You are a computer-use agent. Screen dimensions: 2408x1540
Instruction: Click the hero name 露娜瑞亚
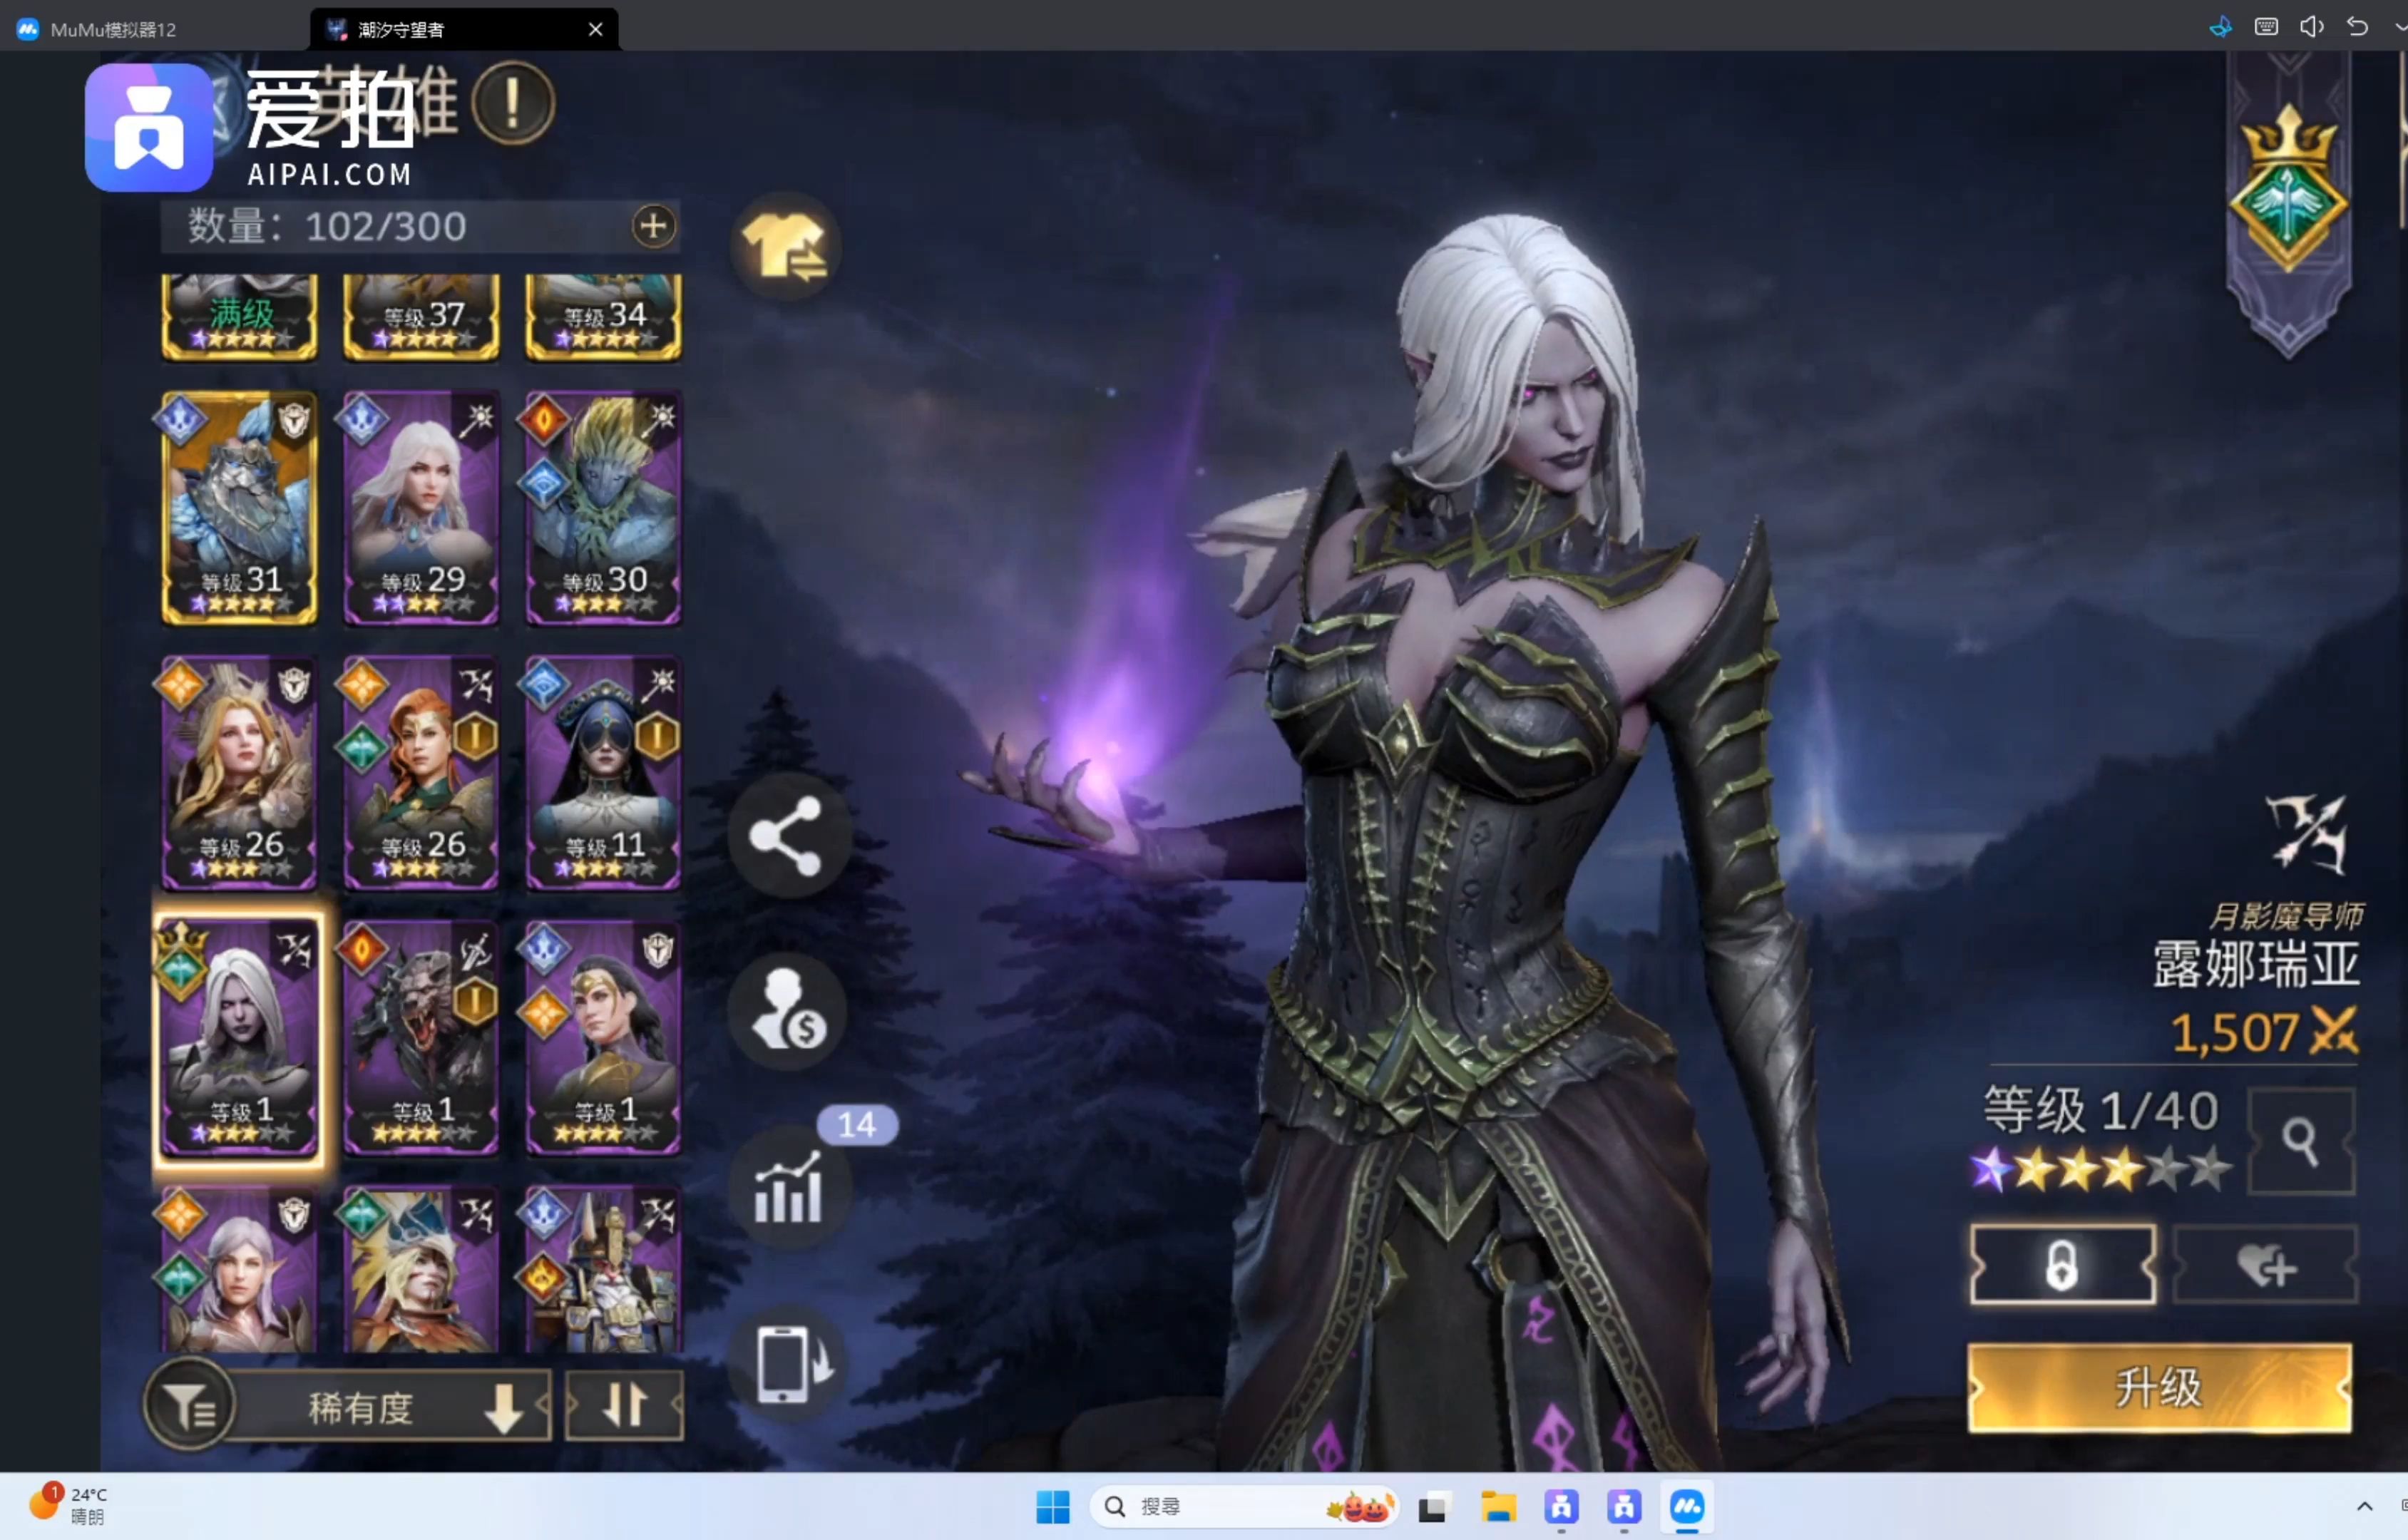(x=2255, y=964)
